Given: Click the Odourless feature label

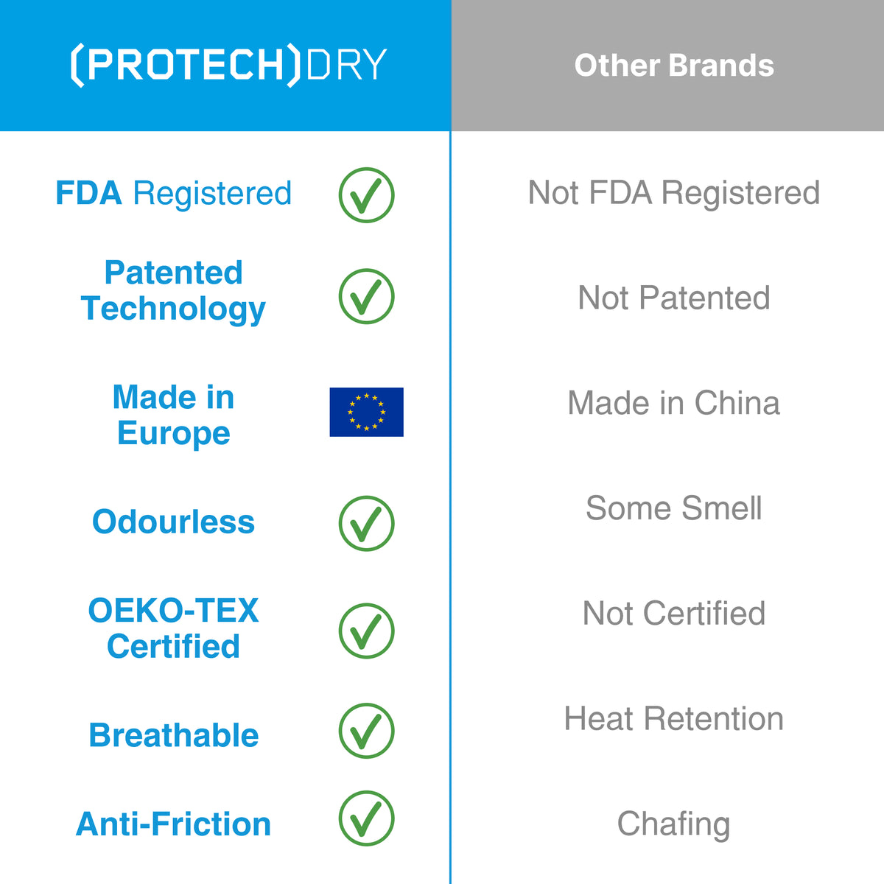Looking at the screenshot, I should point(173,522).
